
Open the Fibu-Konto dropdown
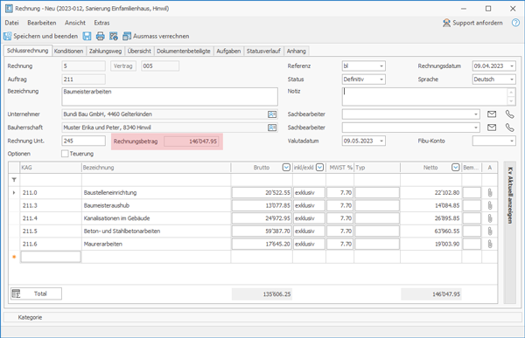point(512,141)
